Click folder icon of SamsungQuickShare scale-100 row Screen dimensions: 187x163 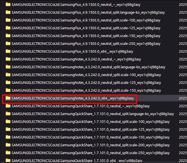pyautogui.click(x=8, y=122)
